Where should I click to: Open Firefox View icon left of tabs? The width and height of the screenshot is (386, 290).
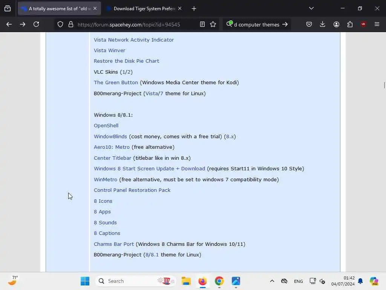click(x=8, y=9)
